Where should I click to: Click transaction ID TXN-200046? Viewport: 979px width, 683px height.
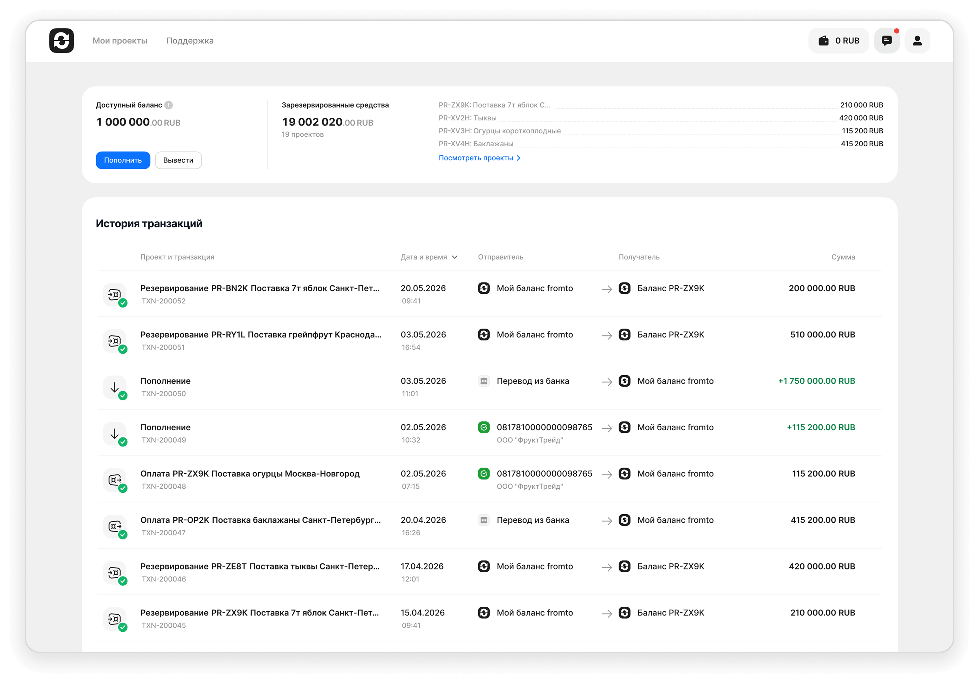164,579
